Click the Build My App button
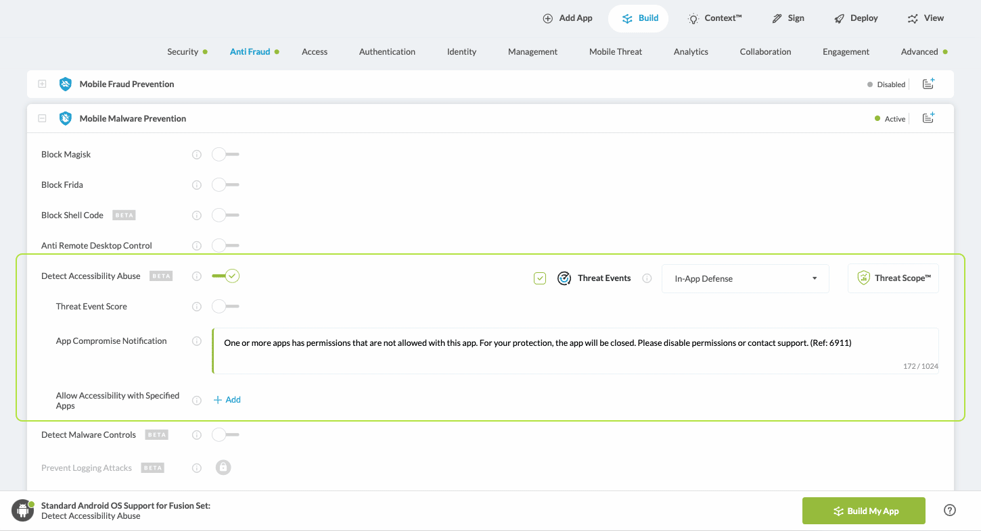Image resolution: width=981 pixels, height=531 pixels. [x=863, y=511]
